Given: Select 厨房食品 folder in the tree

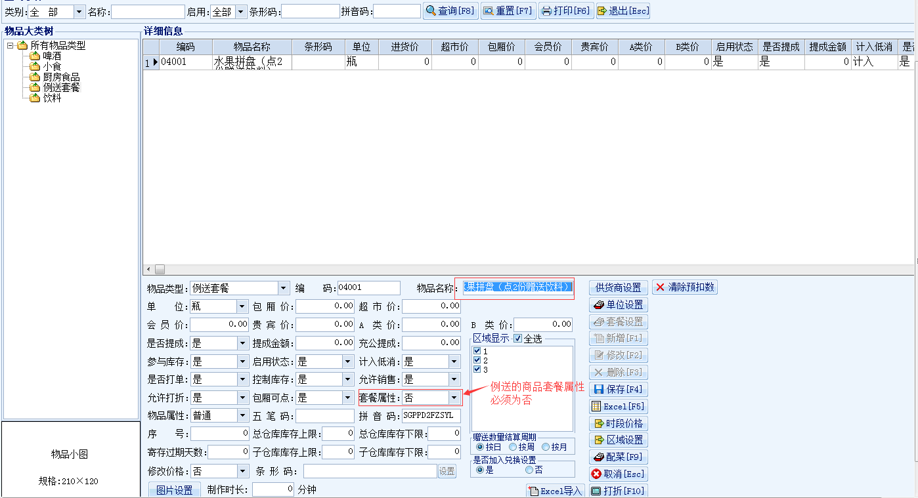Looking at the screenshot, I should pos(61,77).
